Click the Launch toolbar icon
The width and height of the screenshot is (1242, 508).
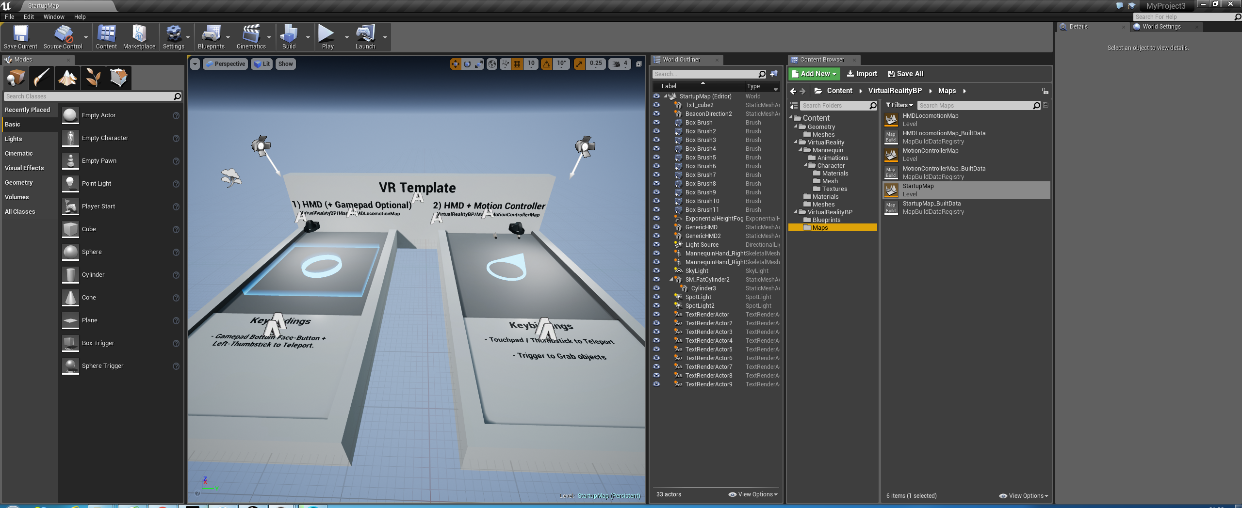click(365, 37)
